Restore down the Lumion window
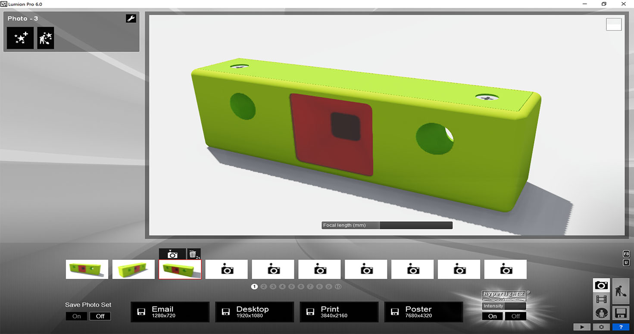Viewport: 634px width, 334px height. [x=604, y=4]
